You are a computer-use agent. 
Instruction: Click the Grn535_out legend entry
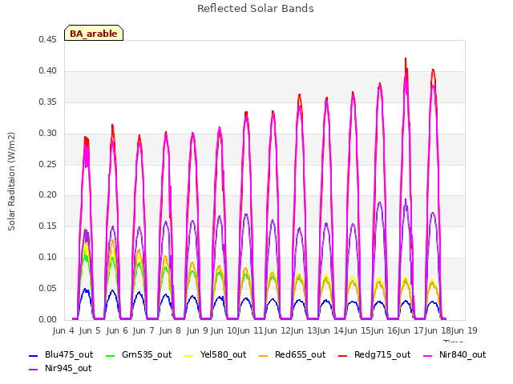tap(139, 355)
